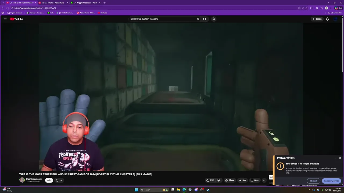The image size is (344, 193).
Task: Open YouTube notifications bell in header
Action: pyautogui.click(x=327, y=19)
